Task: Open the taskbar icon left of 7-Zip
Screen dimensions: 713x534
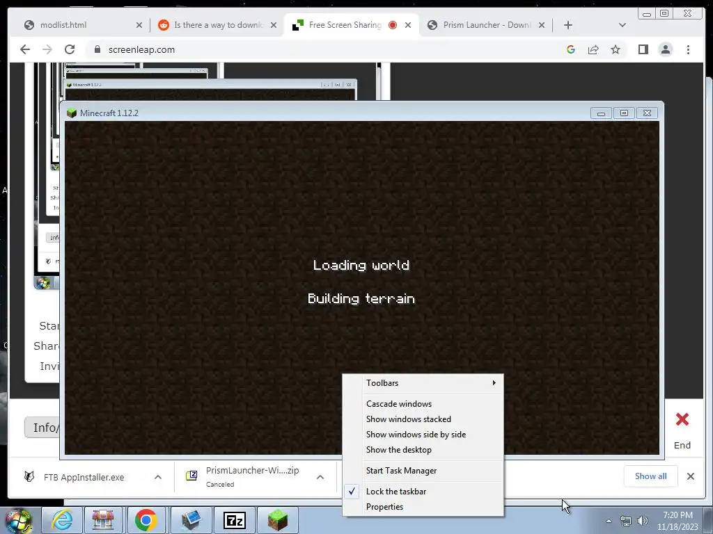Action: pyautogui.click(x=191, y=520)
